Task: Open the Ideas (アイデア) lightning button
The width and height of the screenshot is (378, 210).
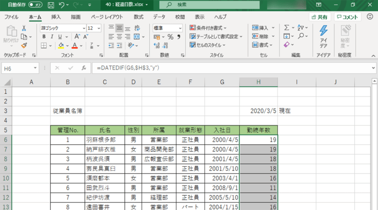Action: (323, 36)
